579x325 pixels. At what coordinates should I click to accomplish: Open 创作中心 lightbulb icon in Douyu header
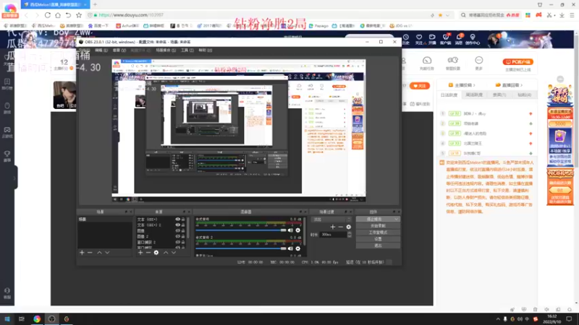473,39
